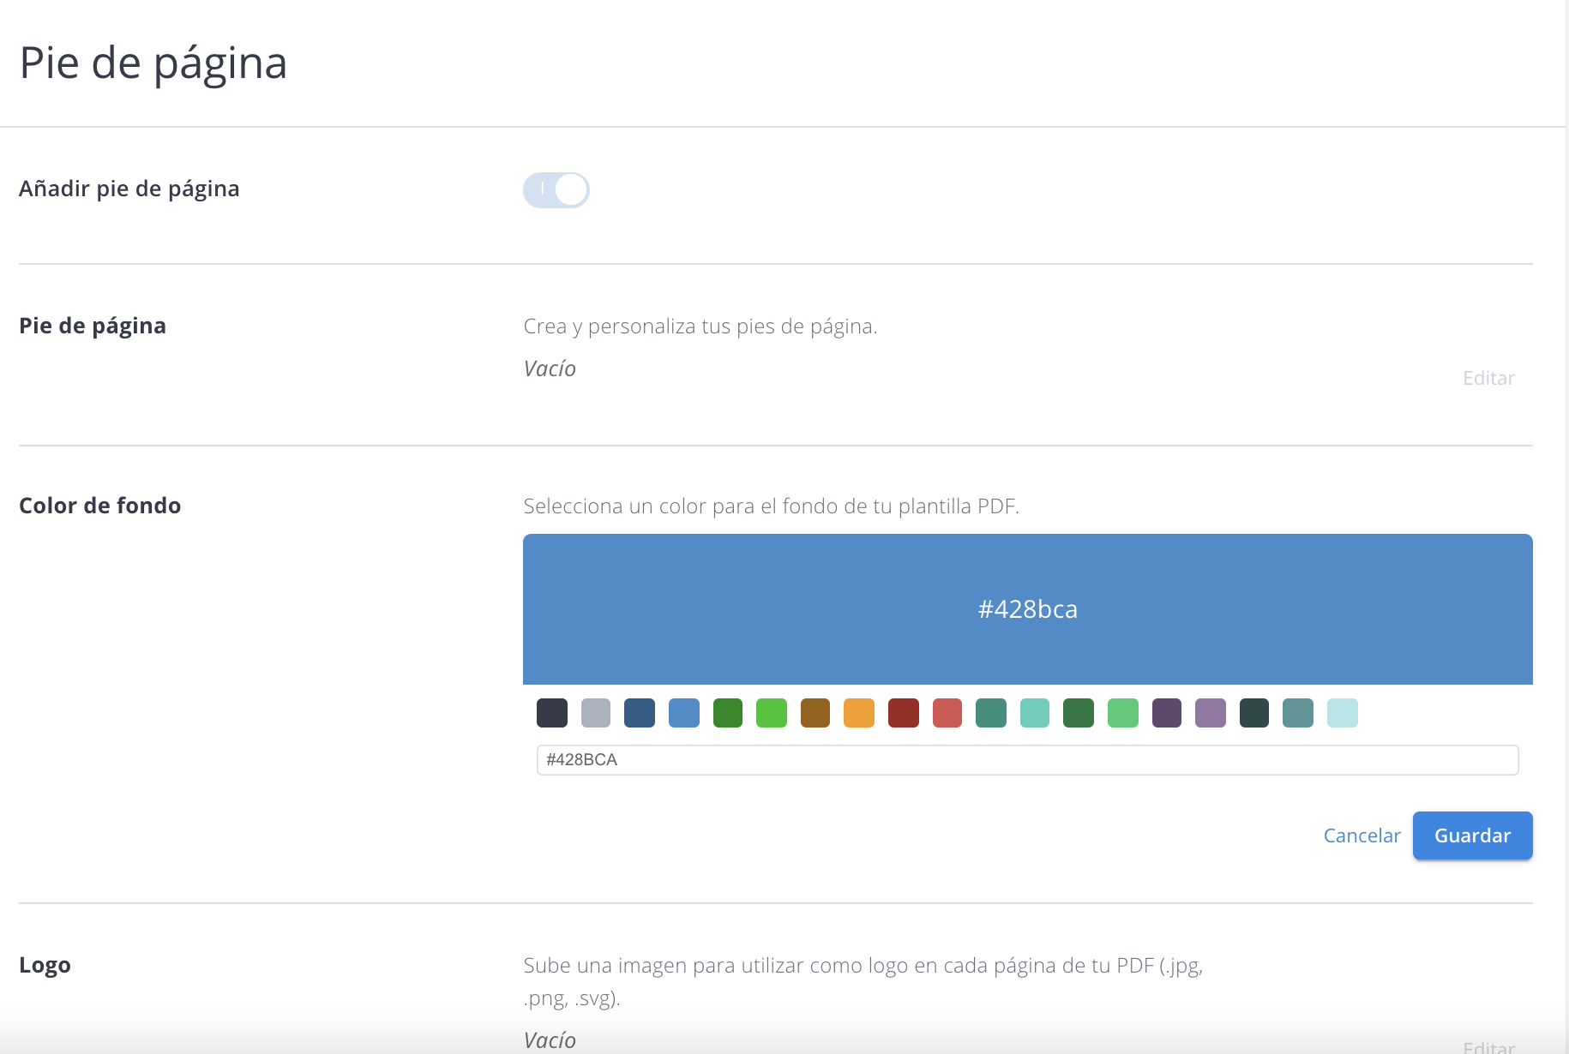The height and width of the screenshot is (1054, 1569).
Task: Select the lavender color swatch
Action: tap(1211, 712)
